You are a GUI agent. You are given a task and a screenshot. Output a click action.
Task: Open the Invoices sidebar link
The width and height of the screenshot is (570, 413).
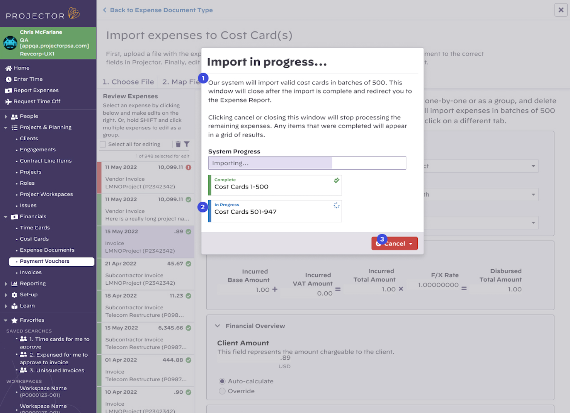31,273
